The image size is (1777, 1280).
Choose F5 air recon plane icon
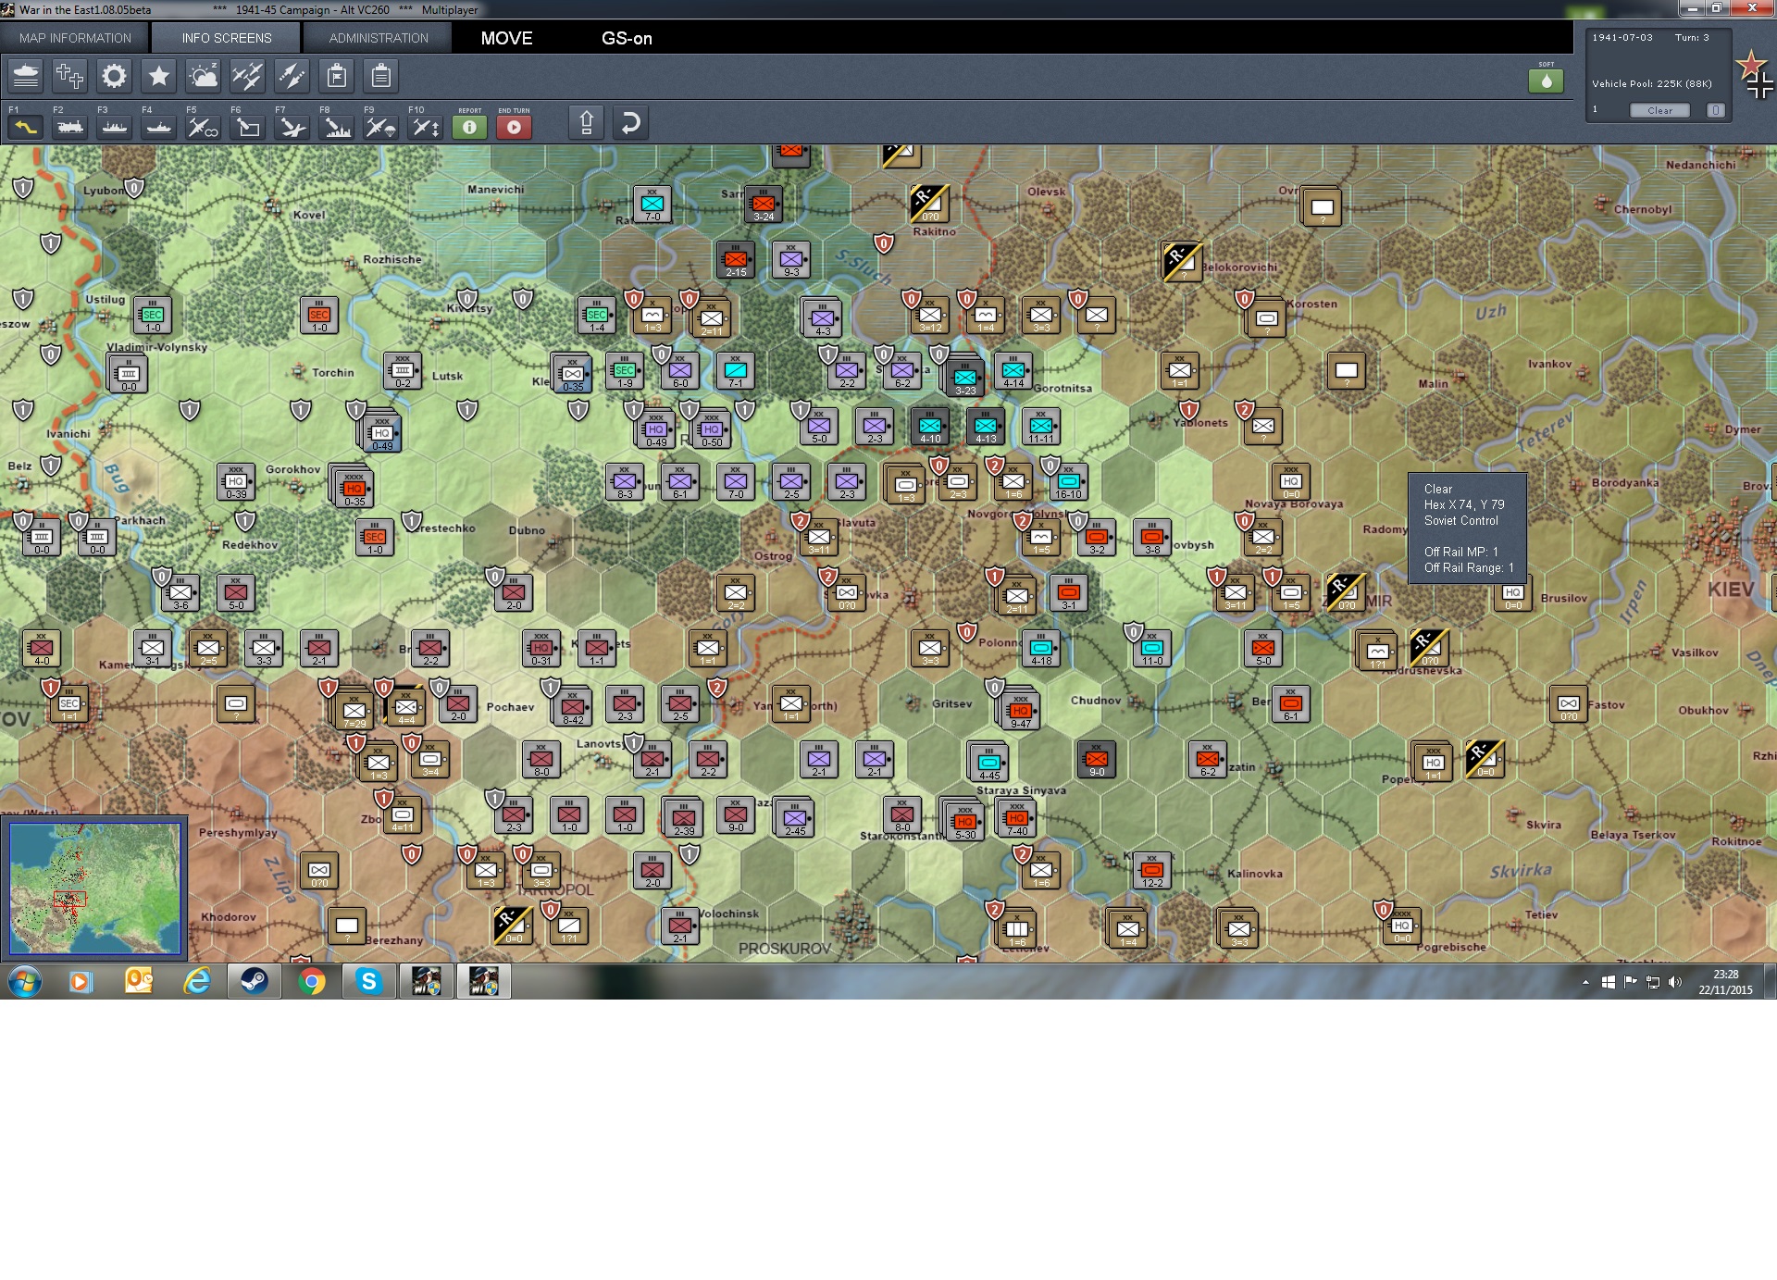tap(203, 127)
